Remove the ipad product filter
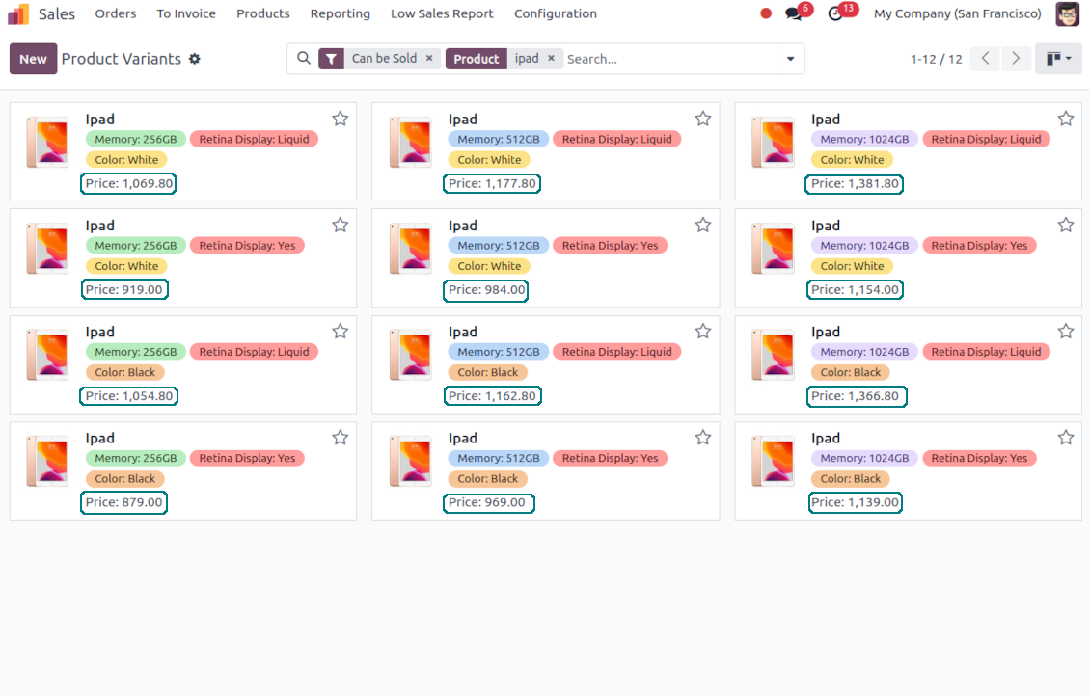This screenshot has width=1090, height=696. point(551,59)
